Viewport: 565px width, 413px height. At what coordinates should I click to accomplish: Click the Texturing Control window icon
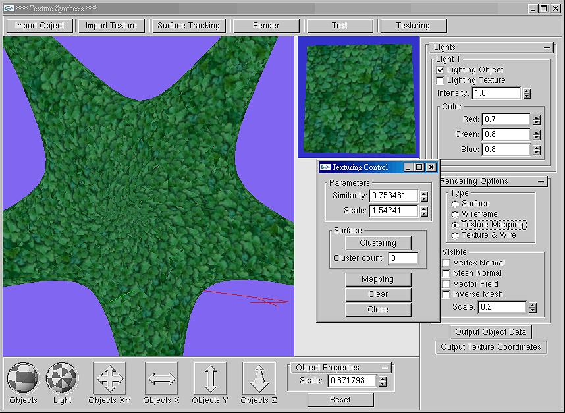325,167
